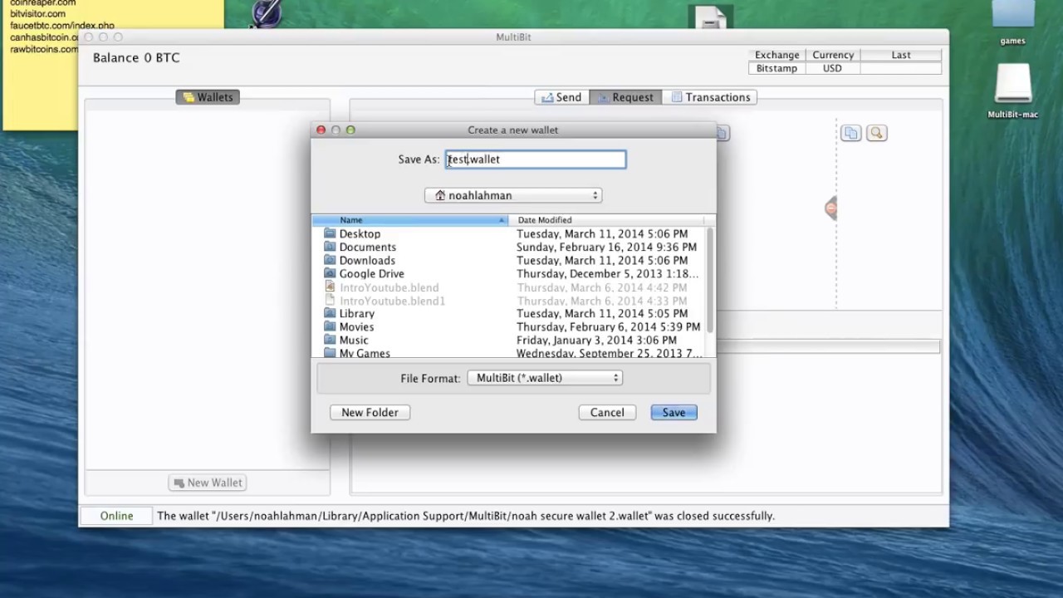Close the Create a new wallet dialog

click(x=321, y=130)
